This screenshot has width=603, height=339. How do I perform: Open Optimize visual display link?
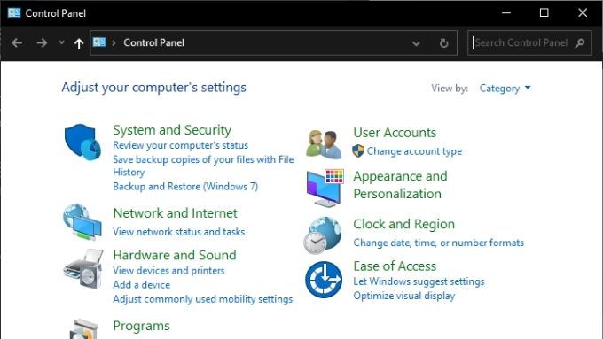click(x=404, y=296)
